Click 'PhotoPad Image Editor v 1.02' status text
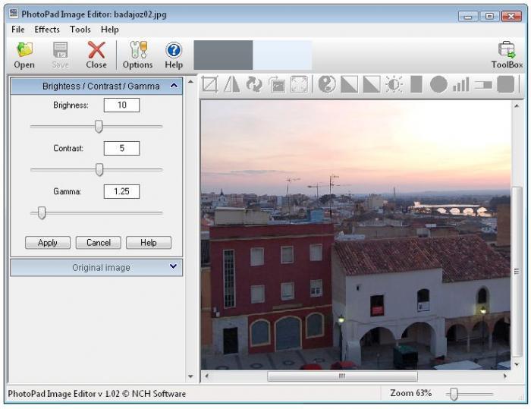The width and height of the screenshot is (531, 409). pyautogui.click(x=64, y=394)
